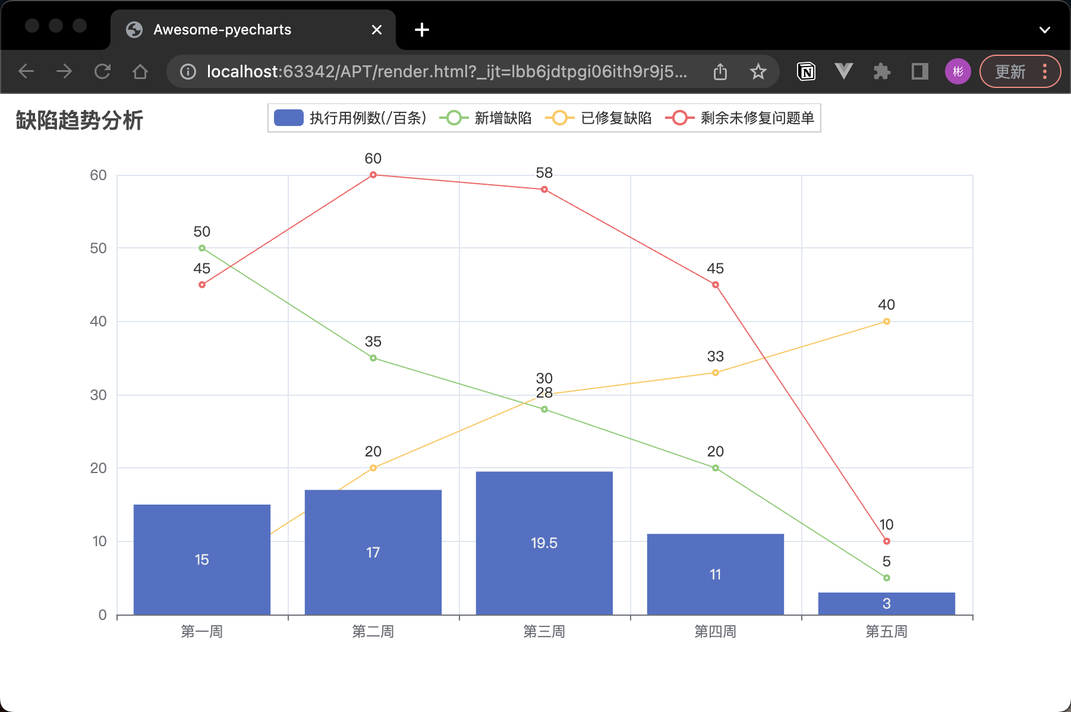Click red data point valued 58
Image resolution: width=1071 pixels, height=712 pixels.
(x=544, y=190)
